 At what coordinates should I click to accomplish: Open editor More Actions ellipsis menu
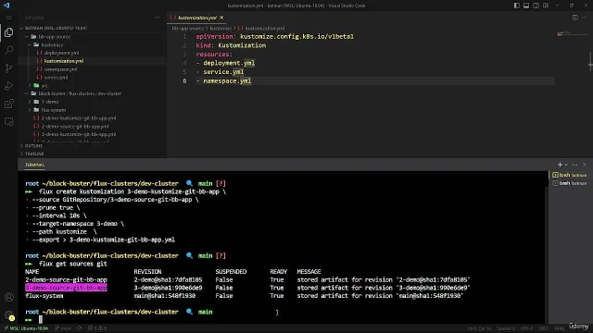coord(585,18)
